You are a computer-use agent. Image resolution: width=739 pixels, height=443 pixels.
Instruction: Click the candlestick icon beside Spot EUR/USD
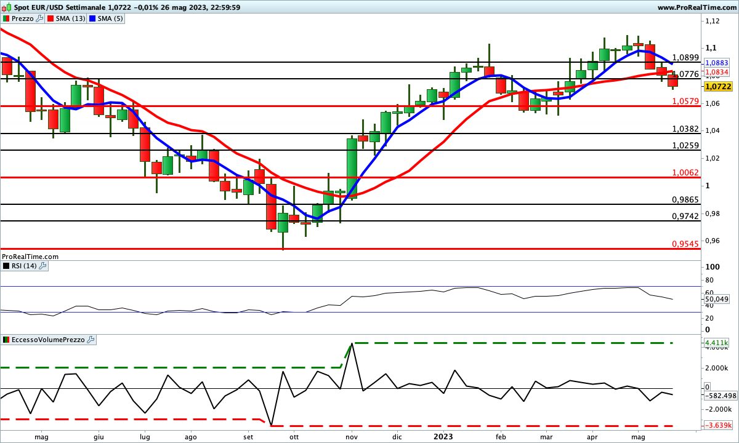(6, 7)
